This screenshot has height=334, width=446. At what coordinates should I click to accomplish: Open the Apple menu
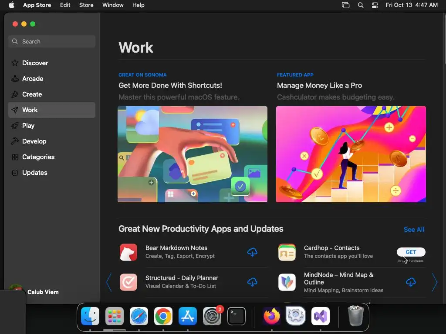tap(11, 5)
